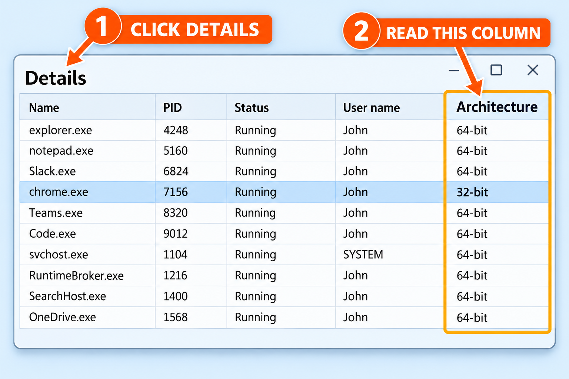Click PID value 8320
Viewport: 569px width, 379px height.
[176, 213]
